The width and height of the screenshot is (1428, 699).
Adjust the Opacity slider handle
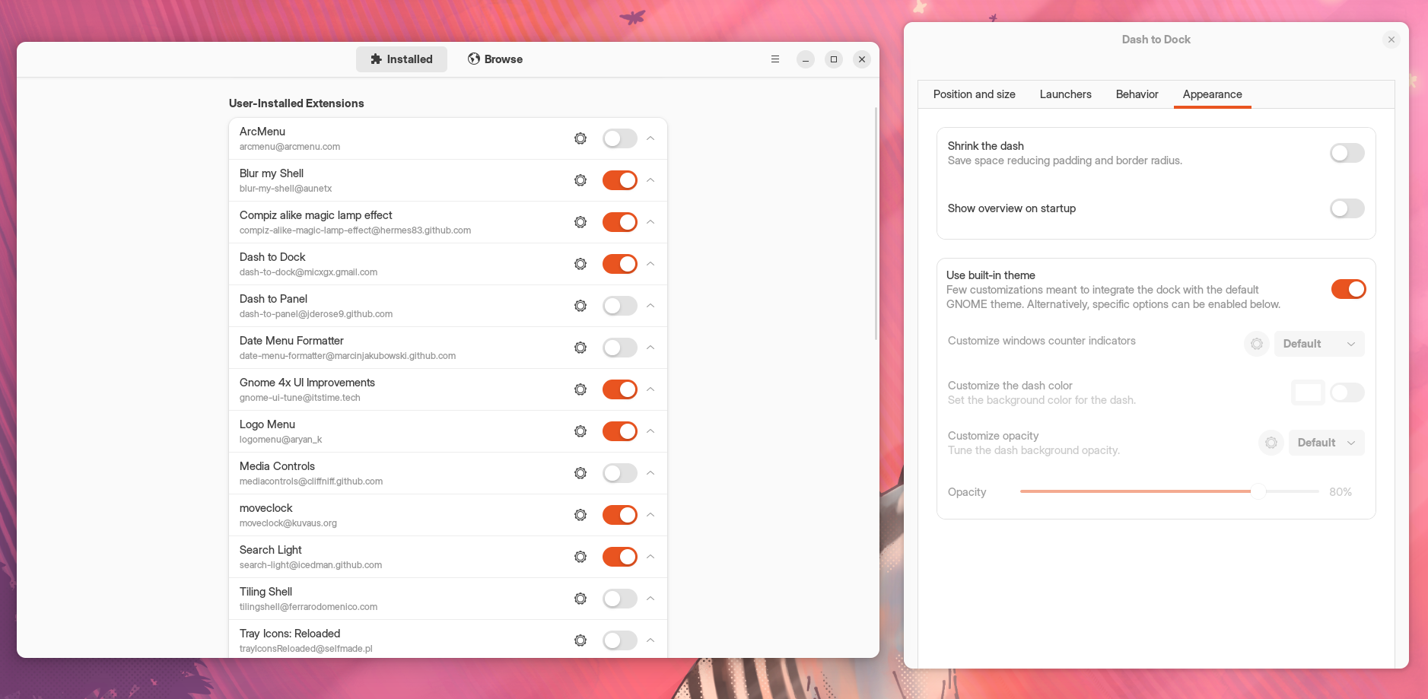(1258, 491)
